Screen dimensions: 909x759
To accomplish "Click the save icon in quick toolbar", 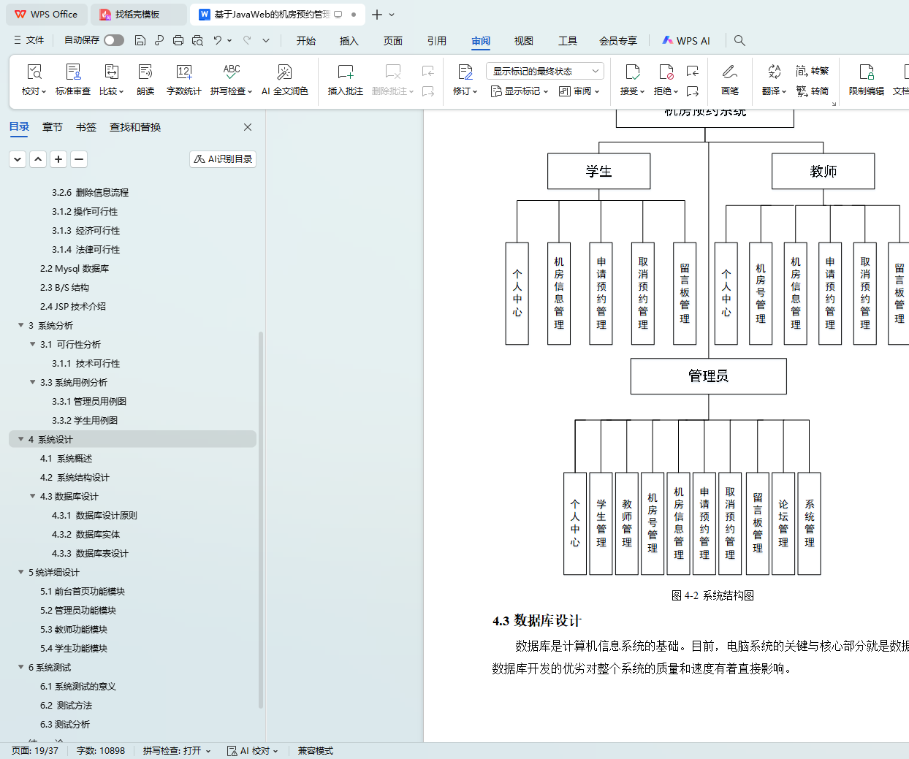I will [140, 40].
